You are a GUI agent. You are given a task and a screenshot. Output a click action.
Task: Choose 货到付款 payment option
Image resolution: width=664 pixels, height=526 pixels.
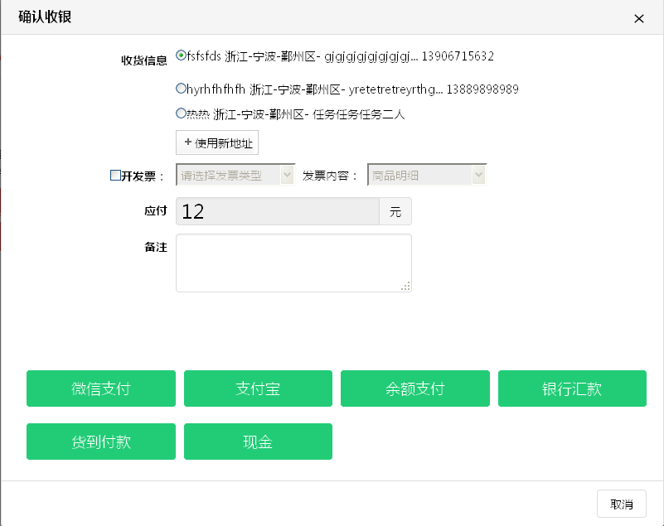101,442
